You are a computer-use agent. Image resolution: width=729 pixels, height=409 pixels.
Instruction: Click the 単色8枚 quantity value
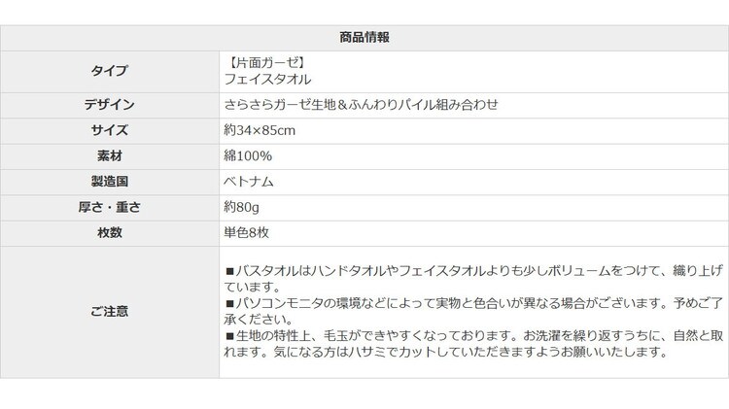pos(249,231)
